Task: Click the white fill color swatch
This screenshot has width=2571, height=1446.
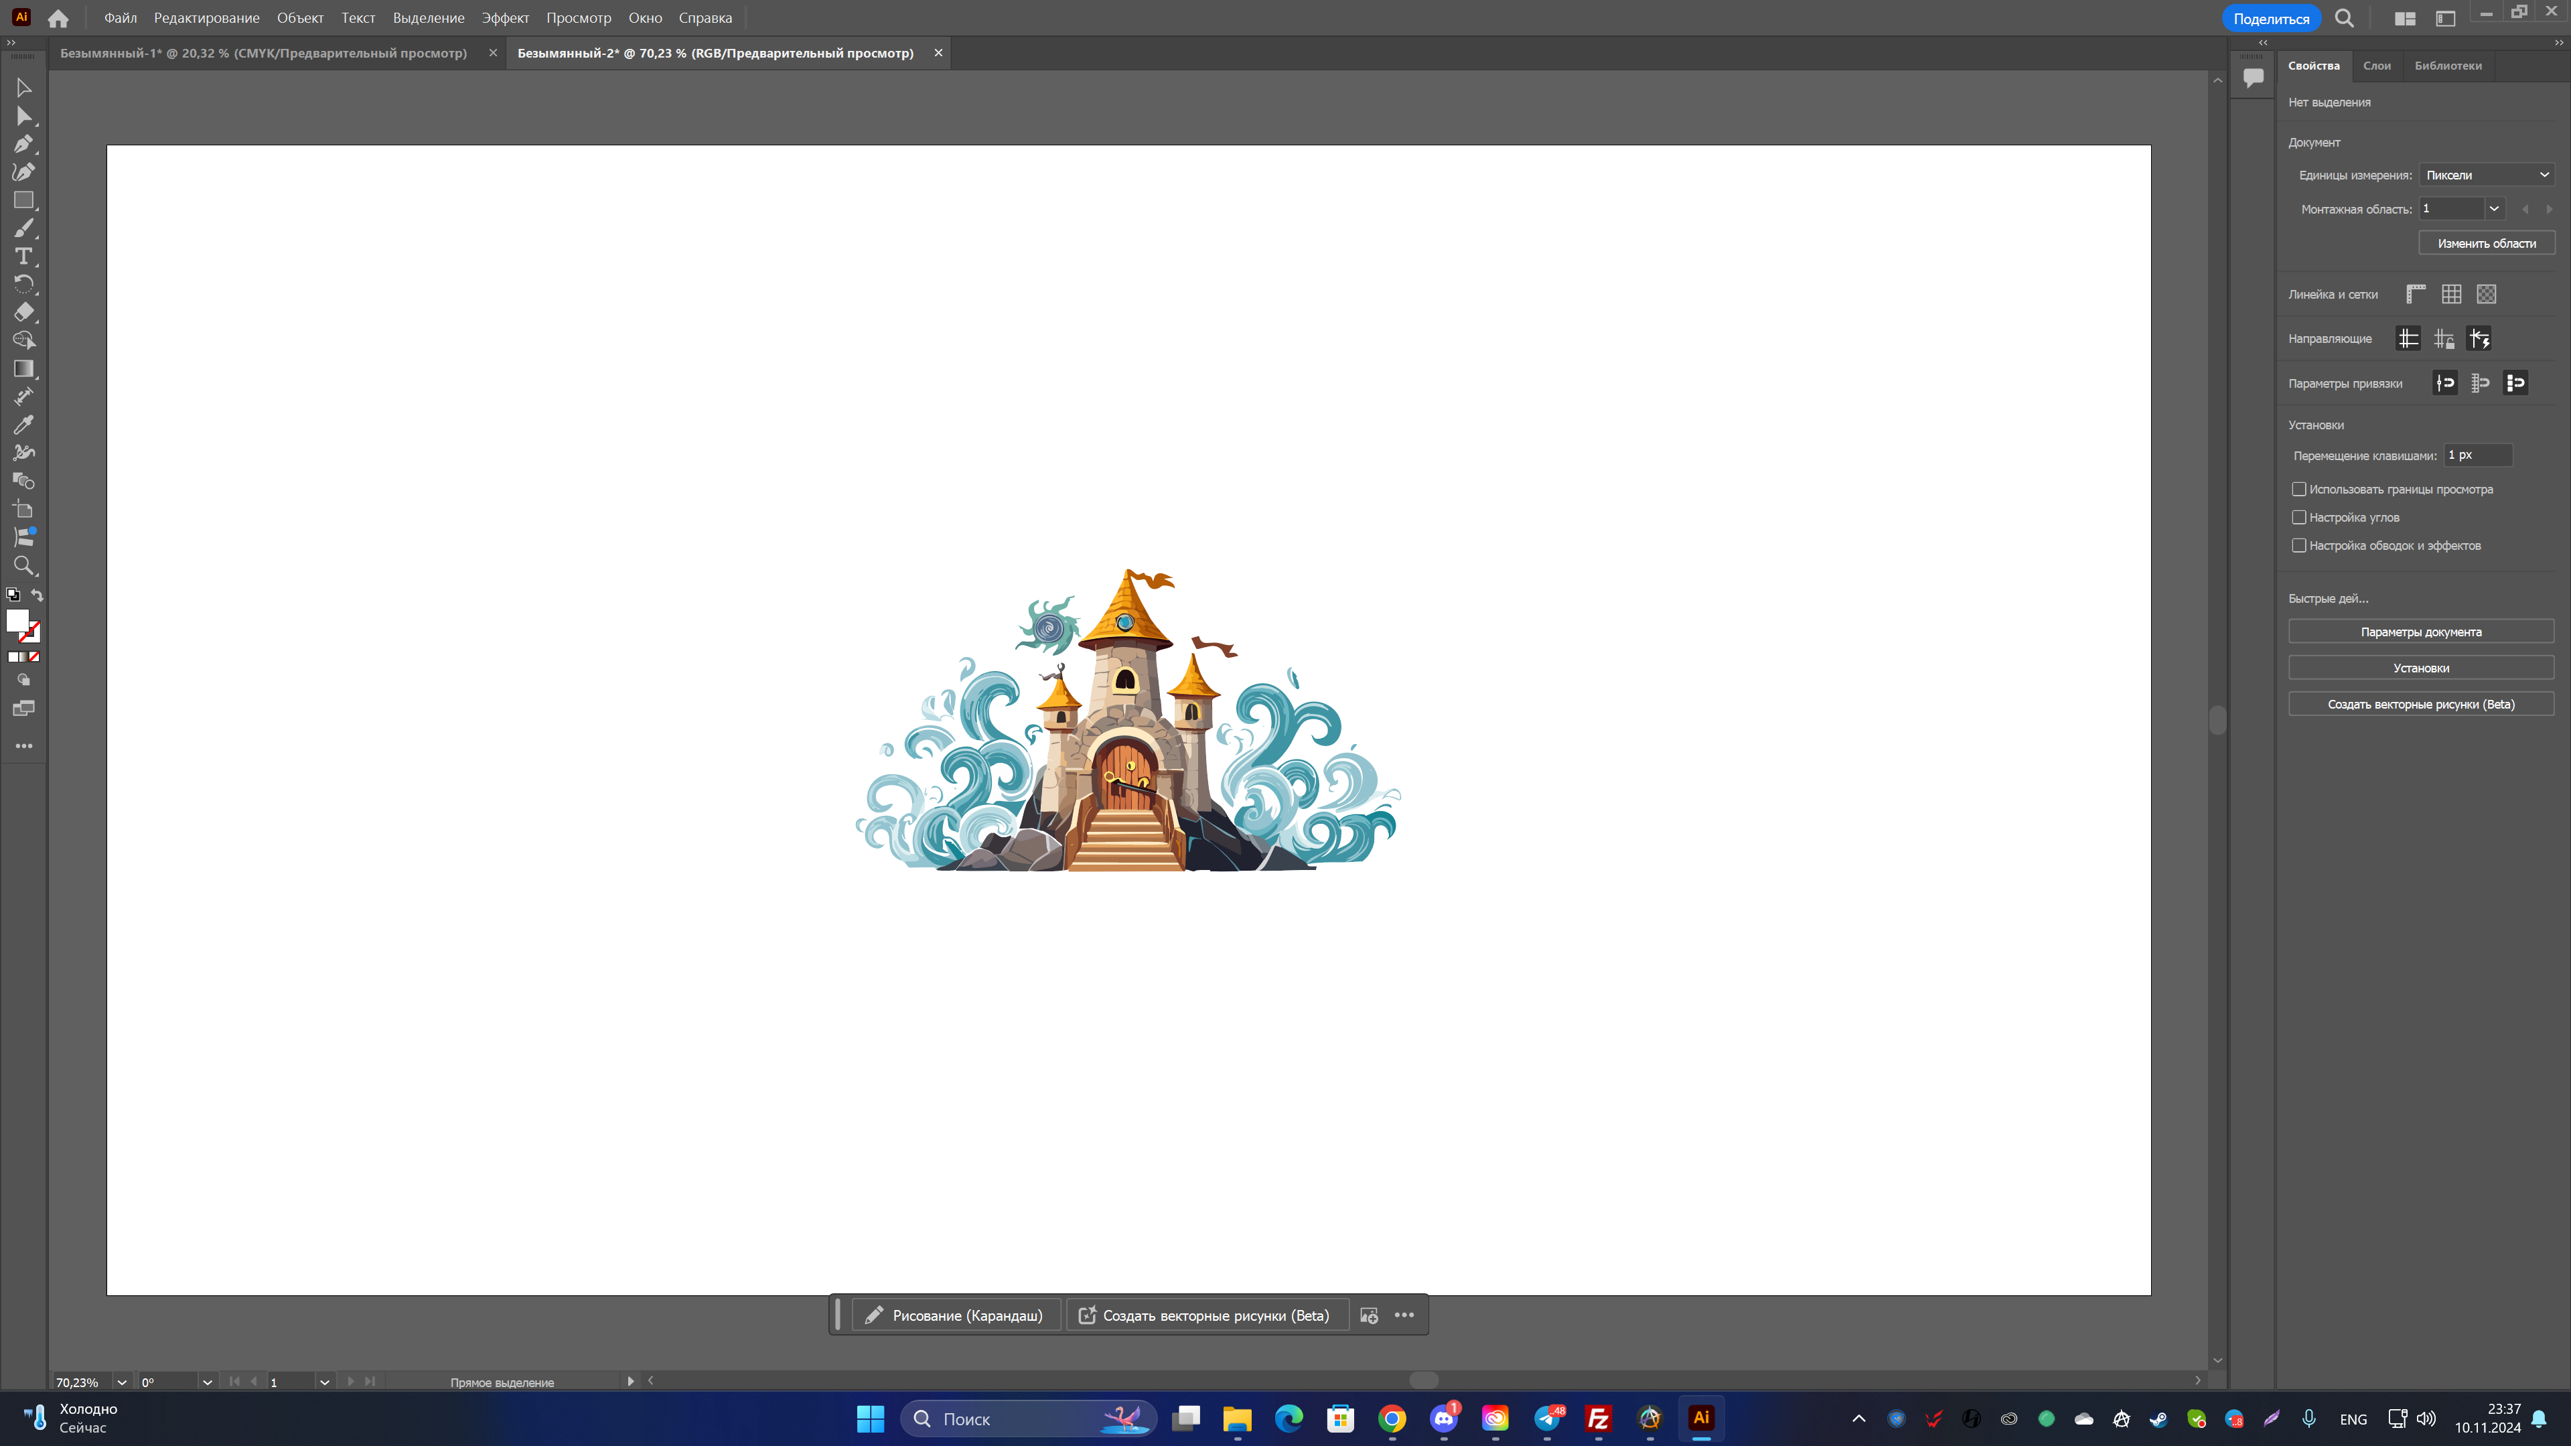Action: pyautogui.click(x=17, y=621)
